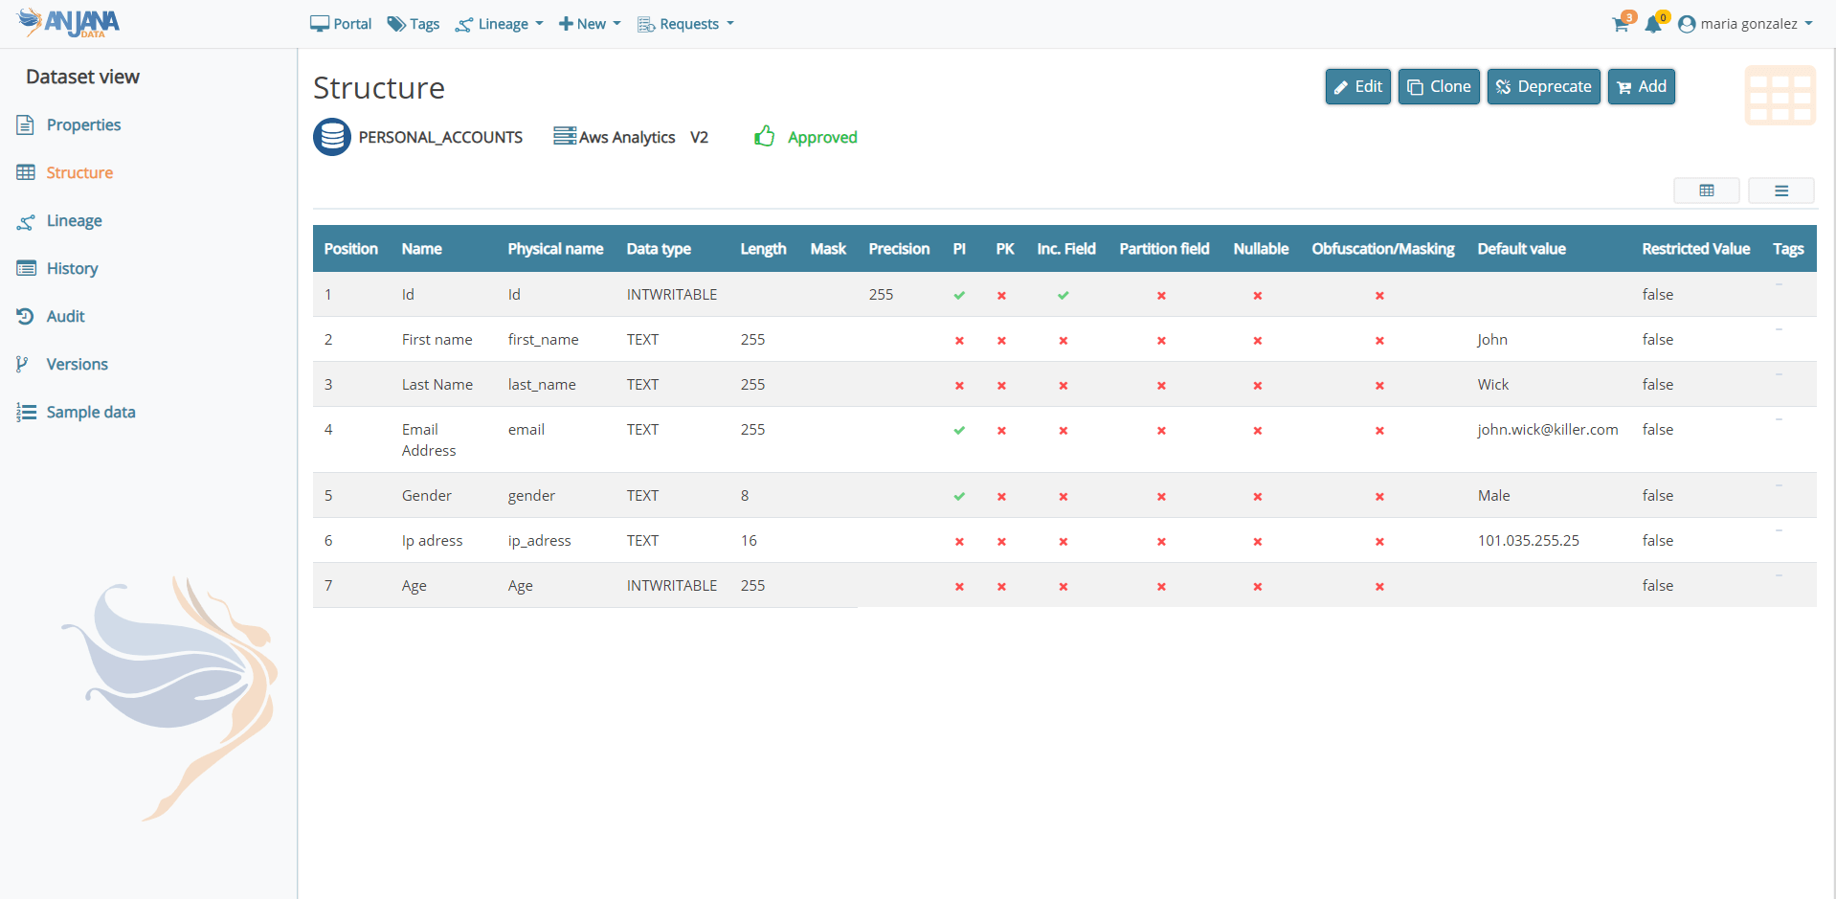Click the Anjana Data logo
Image resolution: width=1836 pixels, height=899 pixels.
coord(69,23)
